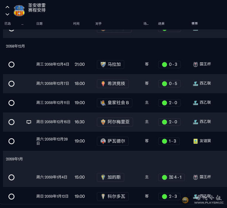Click the 友谊赛 competition icon

(195, 141)
